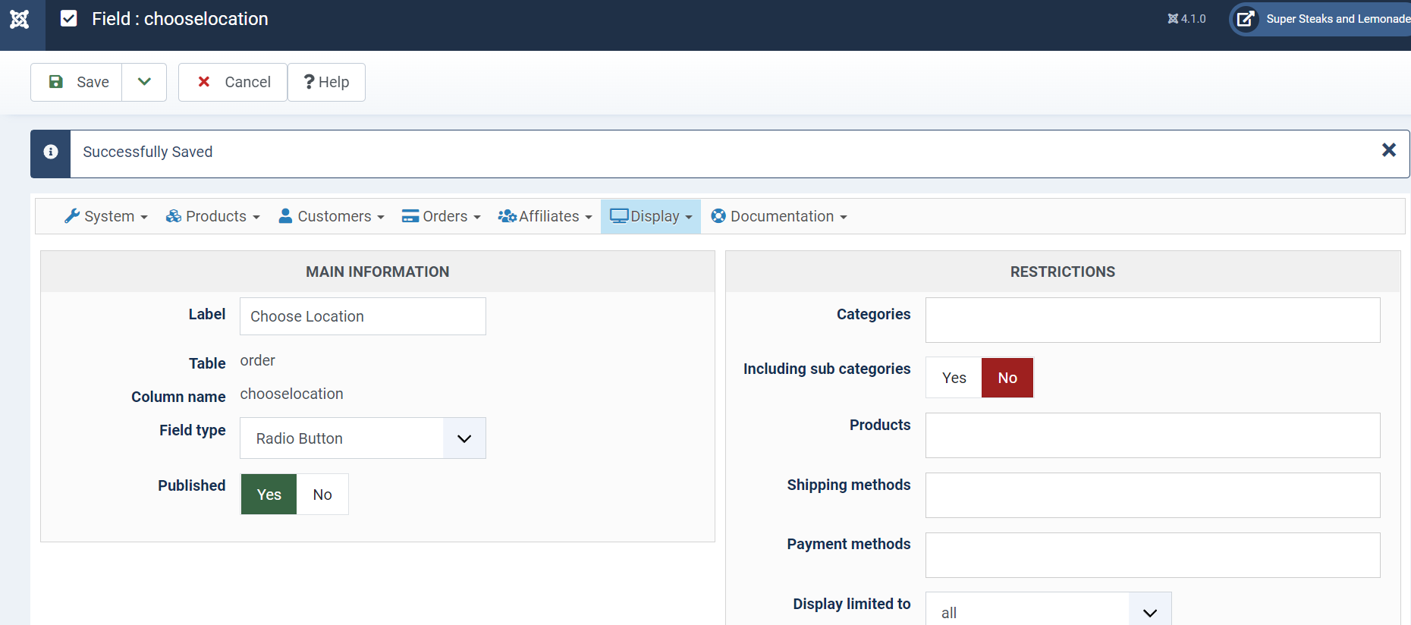
Task: Click the 'chooselocation' column name text
Action: coord(291,394)
